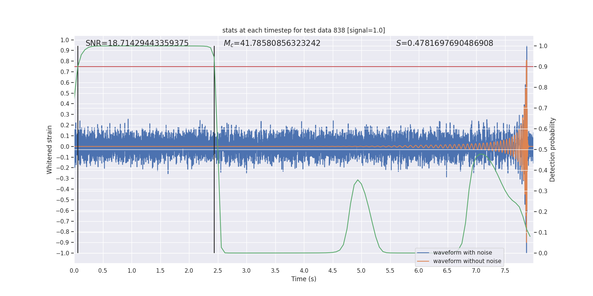Select the 'Time (s)' axis label

click(x=304, y=279)
